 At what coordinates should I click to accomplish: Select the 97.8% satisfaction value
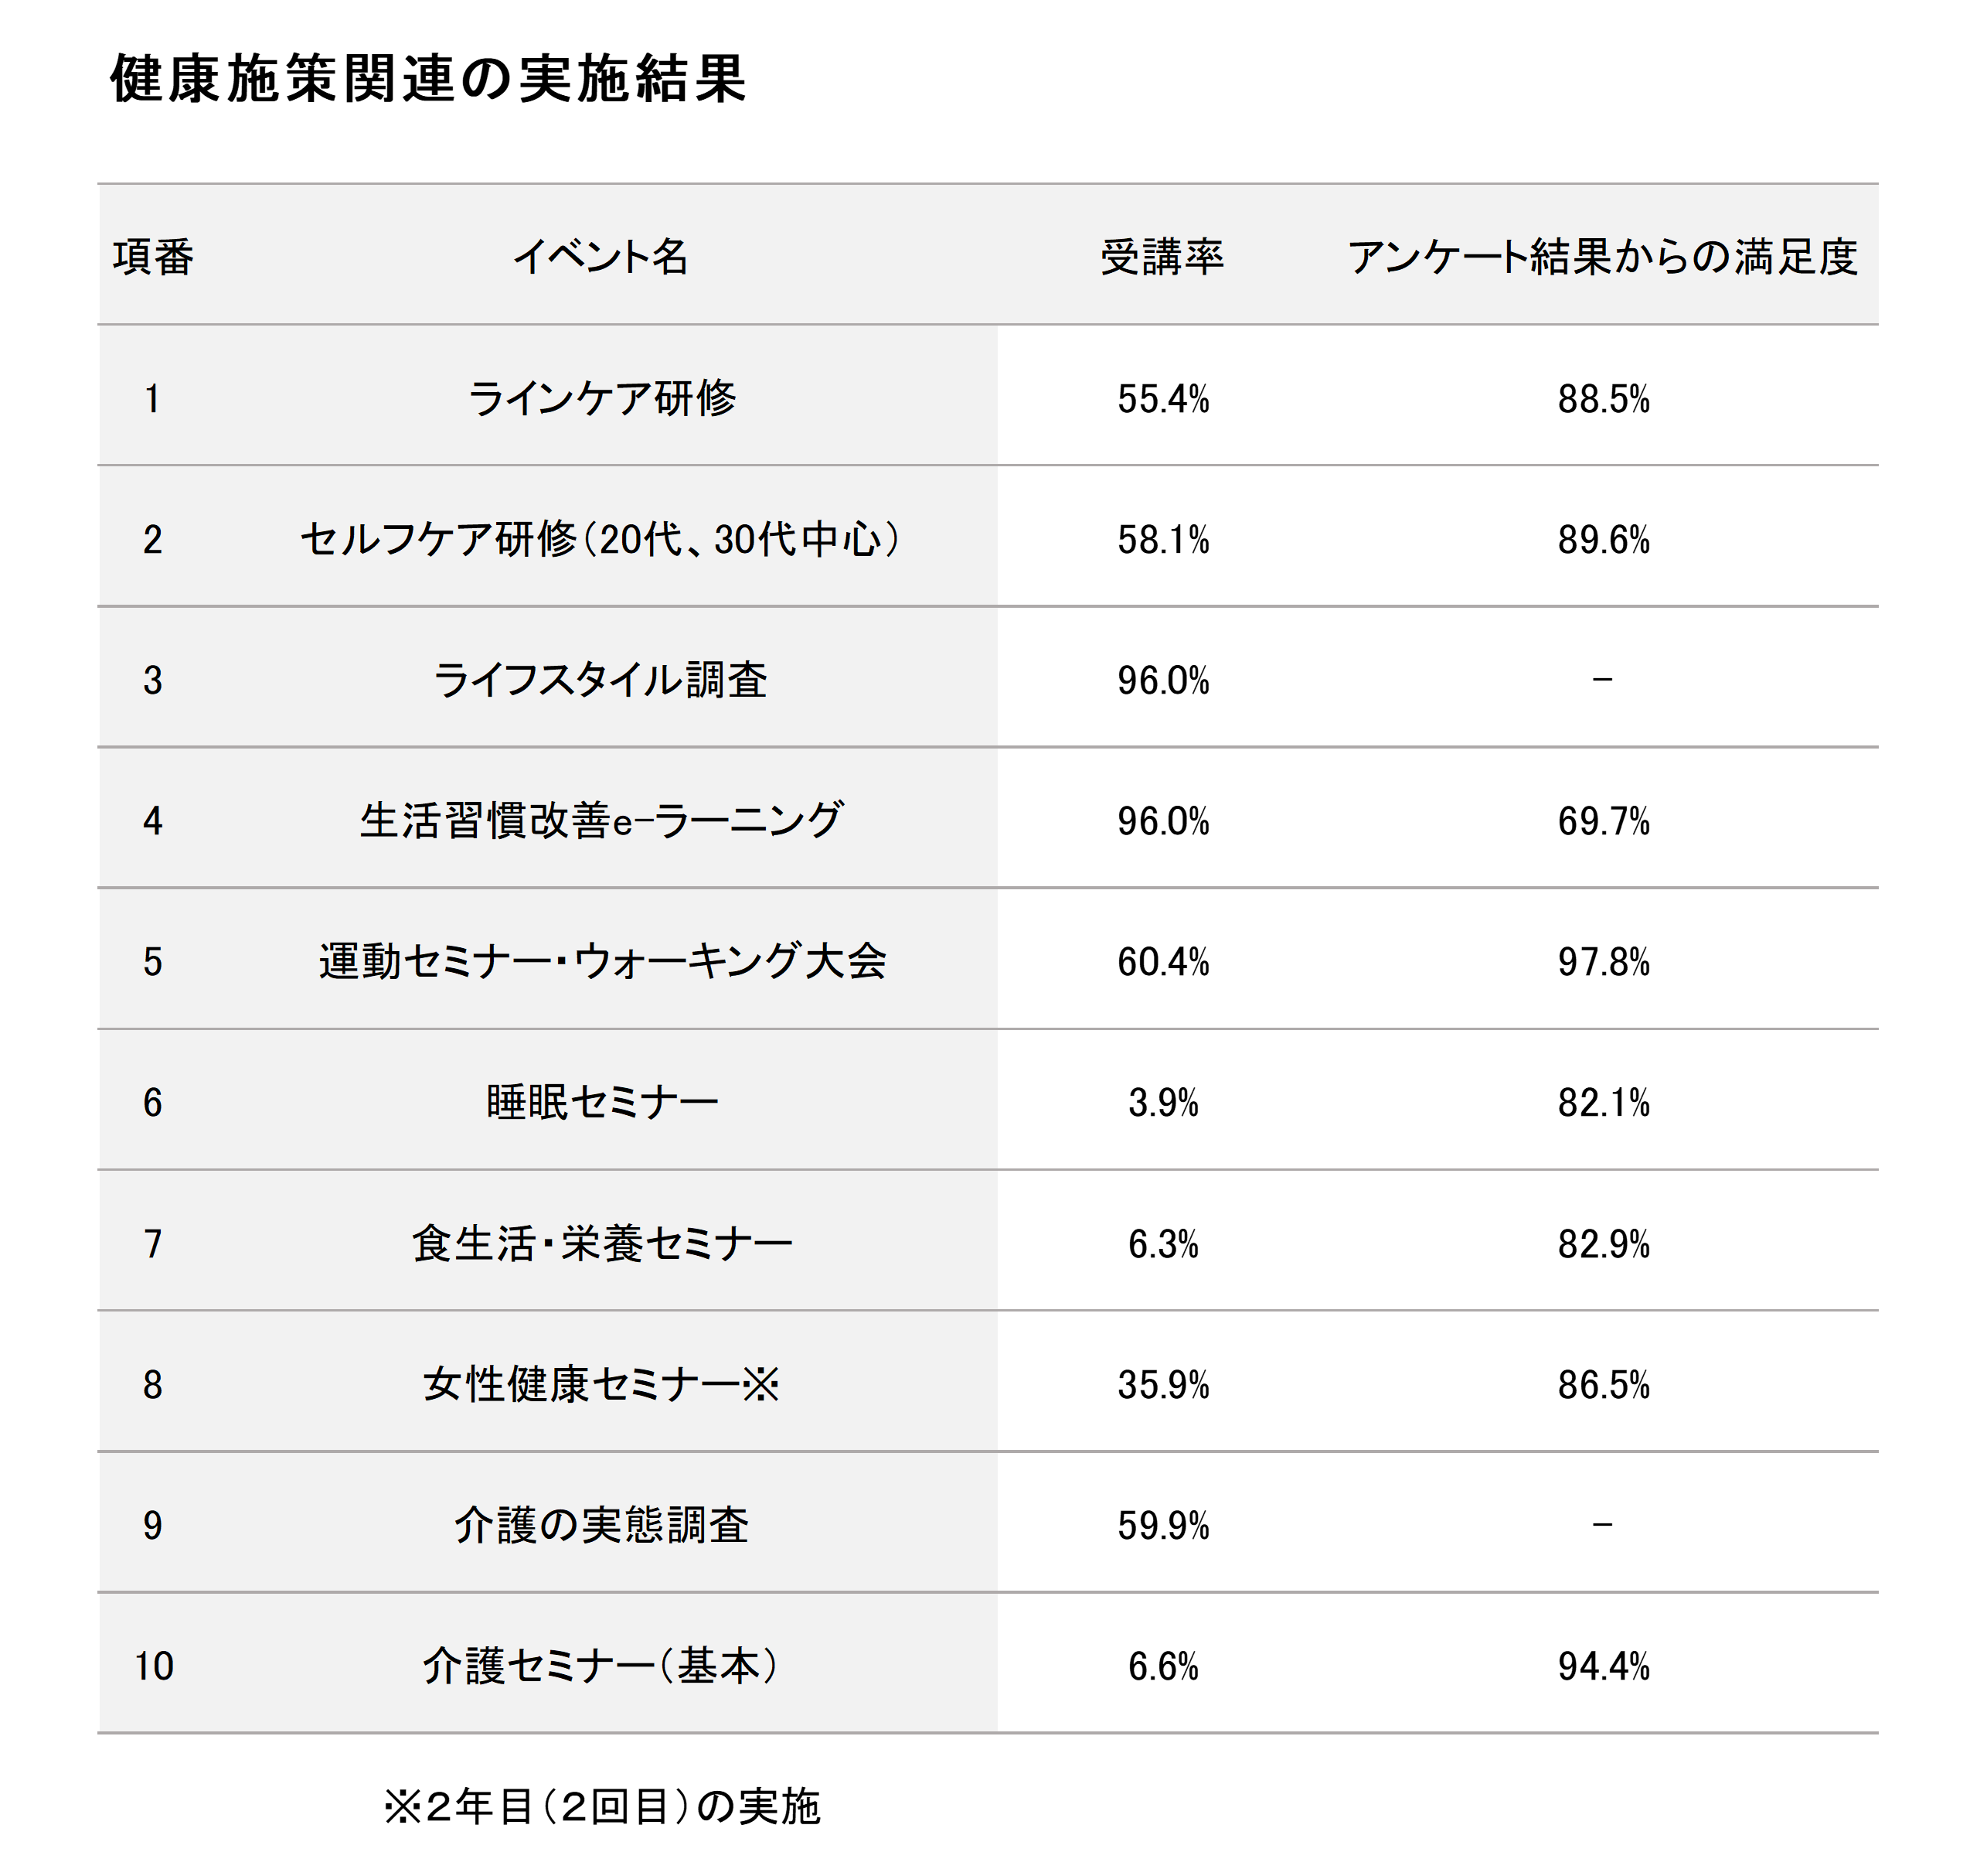coord(1603,962)
